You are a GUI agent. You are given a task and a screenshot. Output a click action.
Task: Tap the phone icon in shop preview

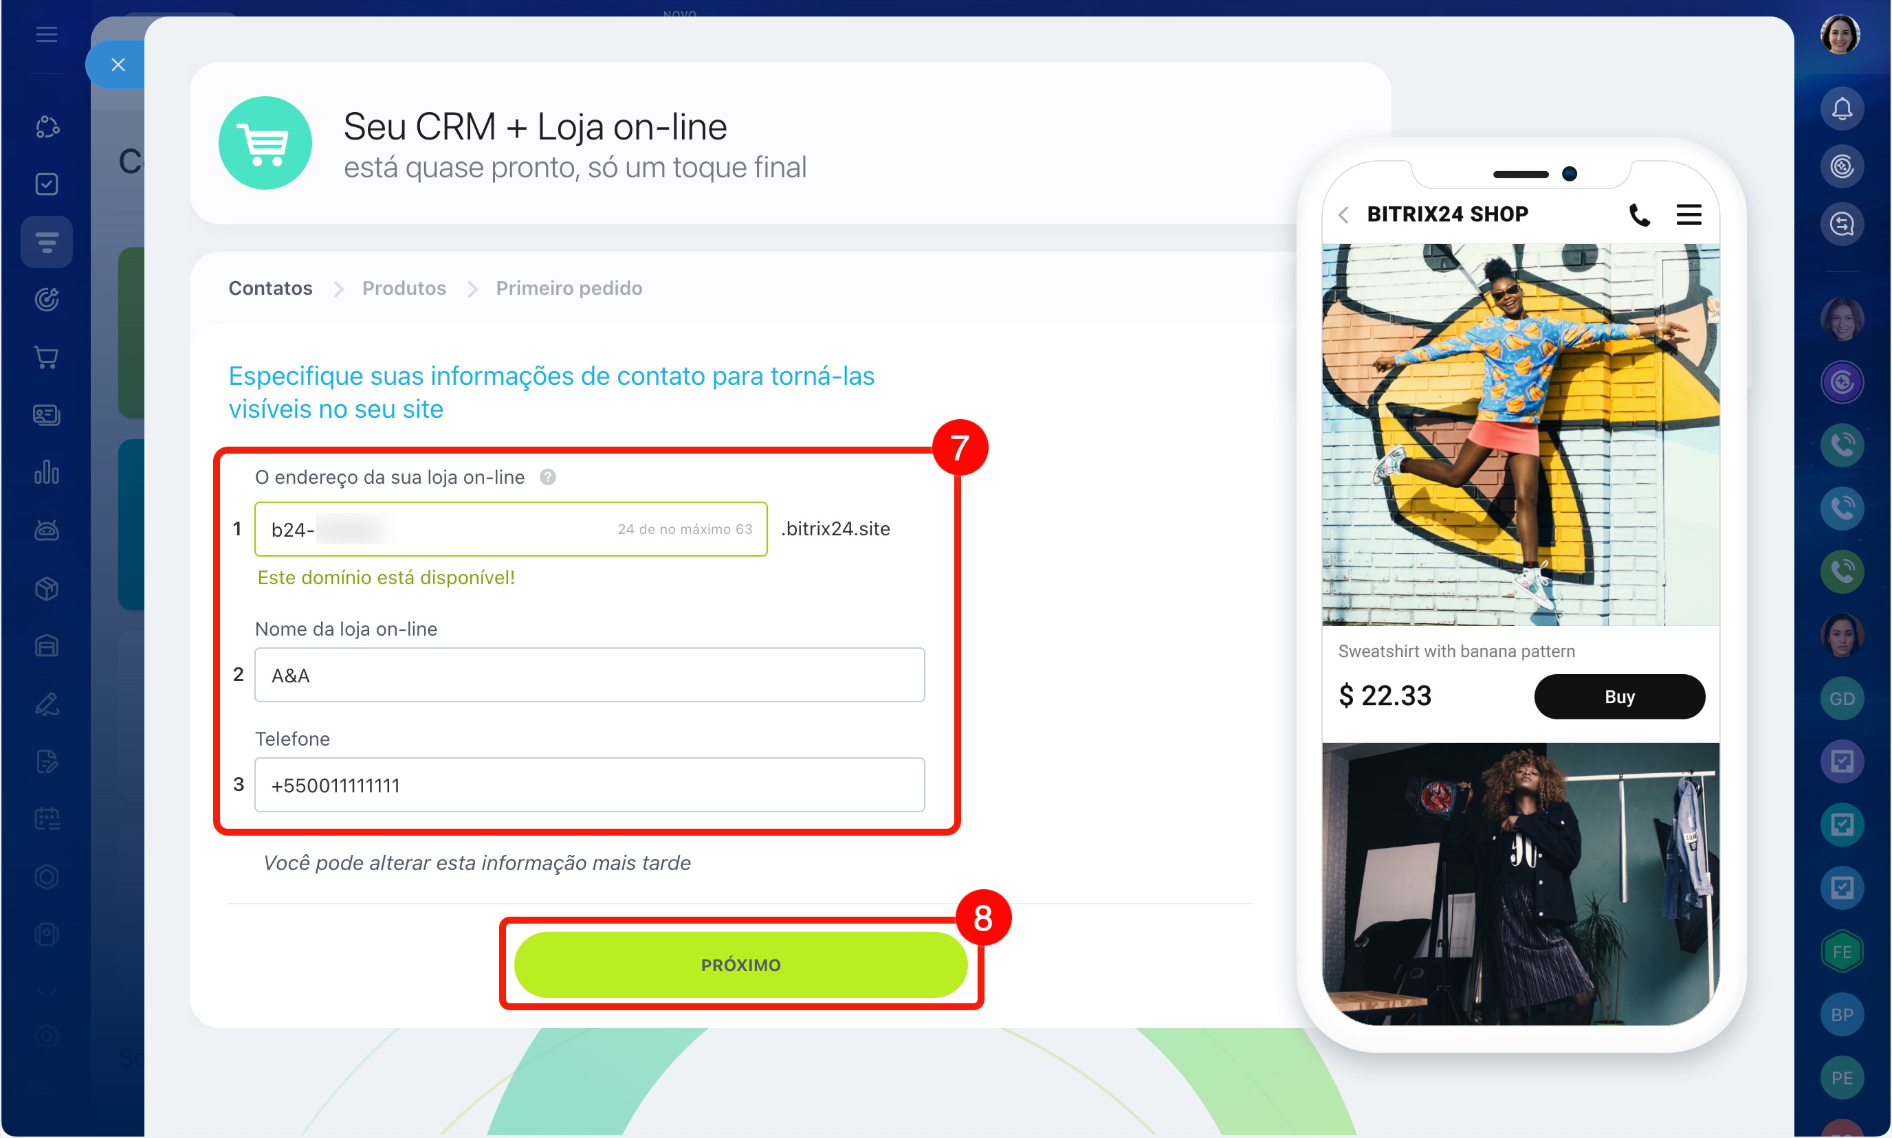click(1639, 214)
